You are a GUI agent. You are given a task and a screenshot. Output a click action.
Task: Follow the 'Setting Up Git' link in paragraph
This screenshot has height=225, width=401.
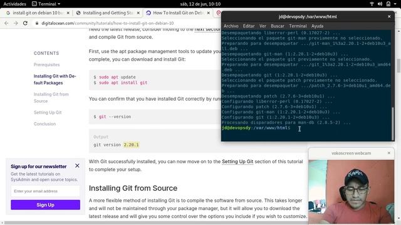[237, 161]
